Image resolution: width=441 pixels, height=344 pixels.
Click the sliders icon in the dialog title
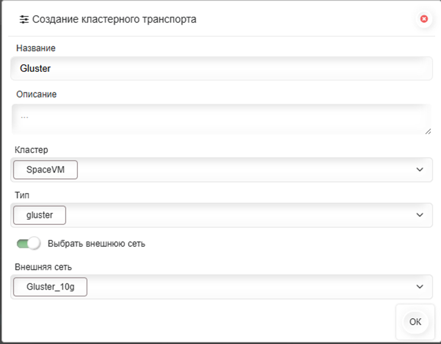click(24, 19)
